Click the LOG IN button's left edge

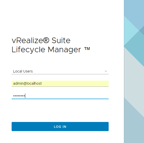tap(13, 127)
